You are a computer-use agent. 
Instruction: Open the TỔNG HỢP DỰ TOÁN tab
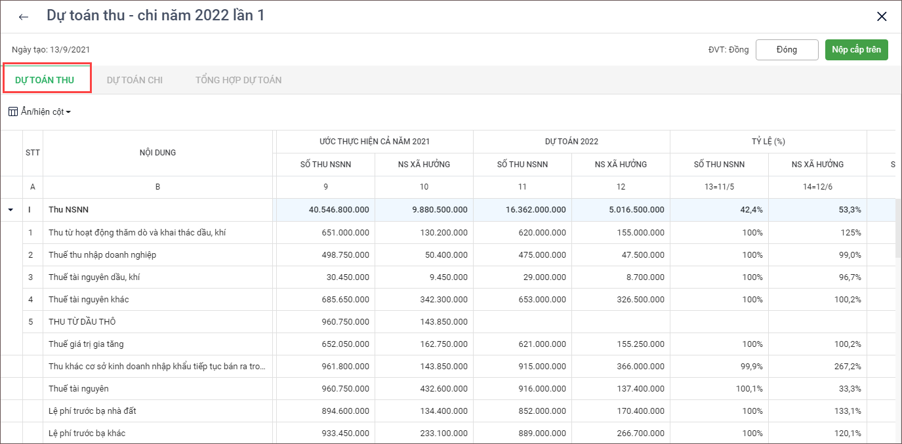(238, 80)
